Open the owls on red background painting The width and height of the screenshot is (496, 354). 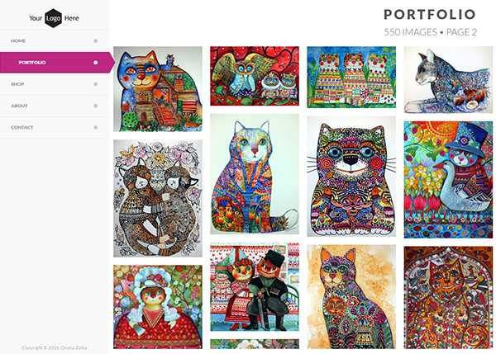pyautogui.click(x=254, y=76)
